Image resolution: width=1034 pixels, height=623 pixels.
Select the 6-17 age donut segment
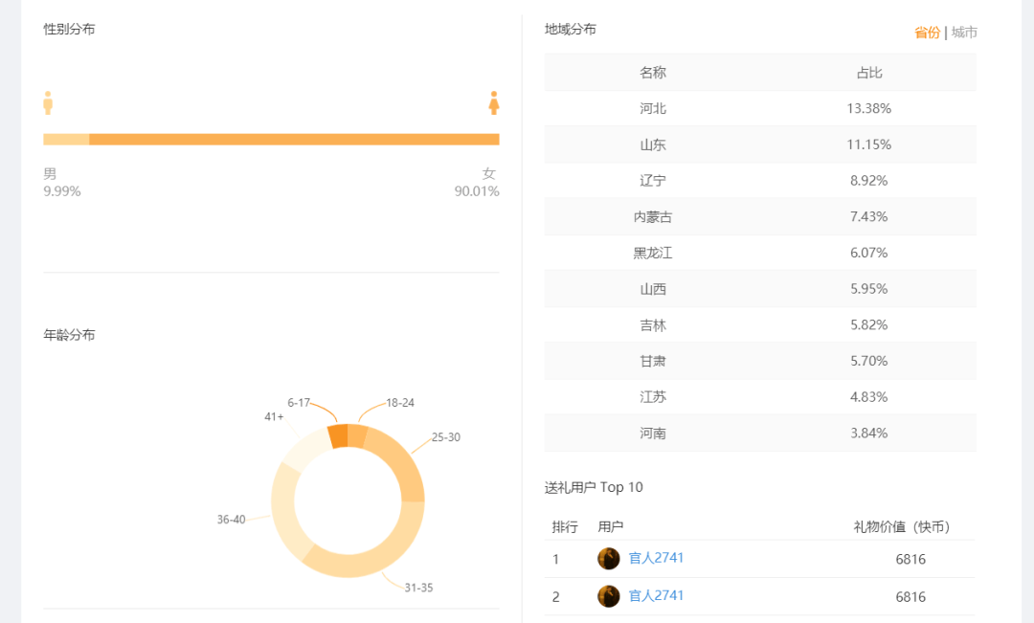pyautogui.click(x=337, y=436)
